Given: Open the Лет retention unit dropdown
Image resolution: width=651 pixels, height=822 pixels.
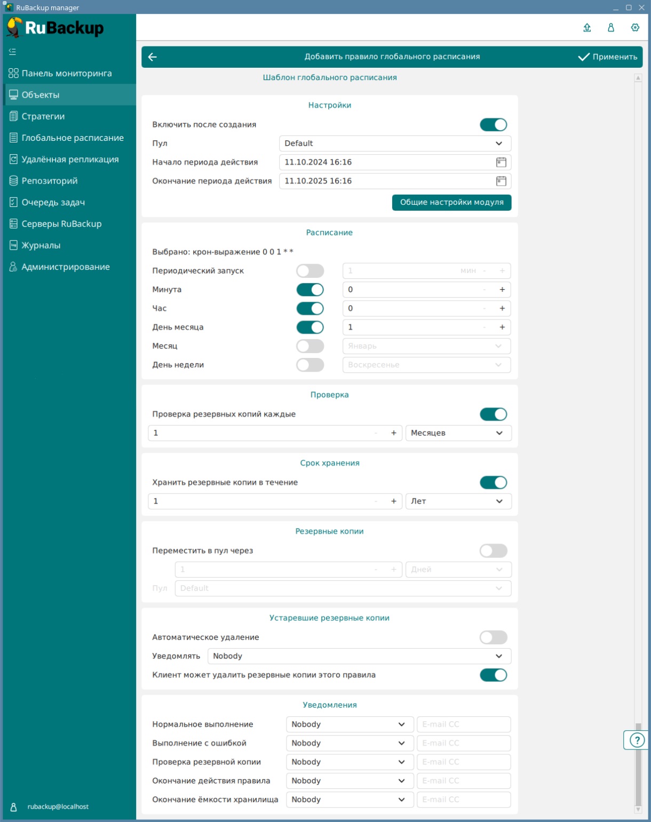Looking at the screenshot, I should pyautogui.click(x=458, y=501).
